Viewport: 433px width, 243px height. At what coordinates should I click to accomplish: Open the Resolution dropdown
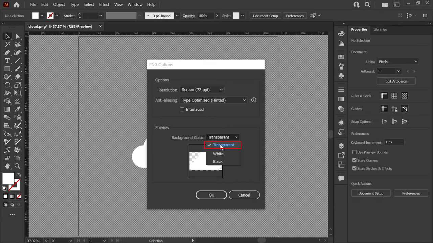202,90
